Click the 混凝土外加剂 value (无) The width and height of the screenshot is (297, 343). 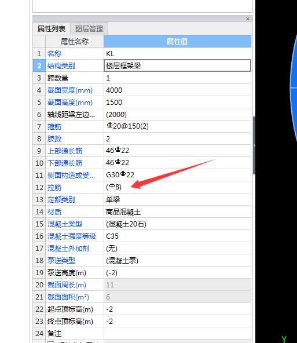(x=177, y=249)
